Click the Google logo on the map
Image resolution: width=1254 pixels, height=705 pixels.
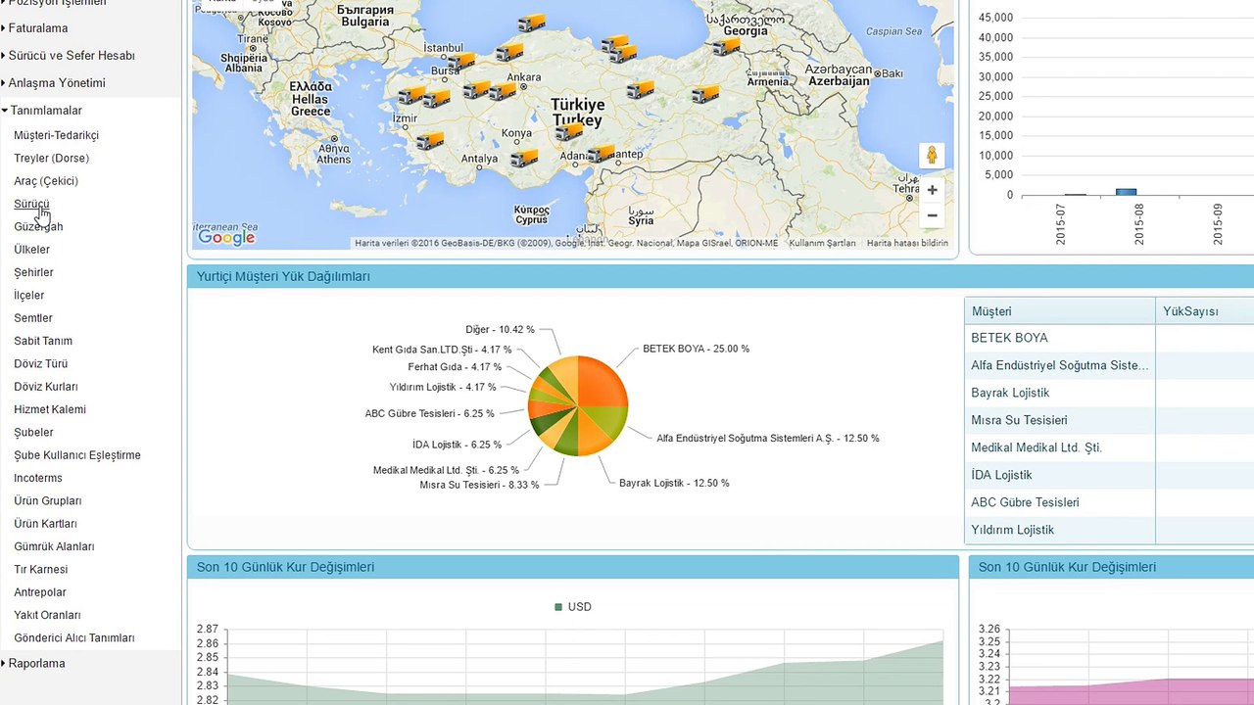coord(226,237)
